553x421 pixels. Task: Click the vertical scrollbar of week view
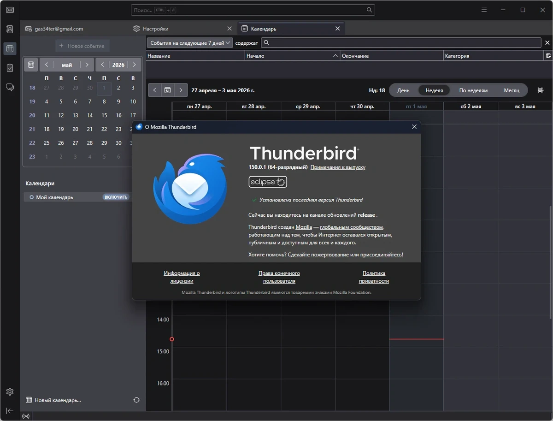click(550, 261)
